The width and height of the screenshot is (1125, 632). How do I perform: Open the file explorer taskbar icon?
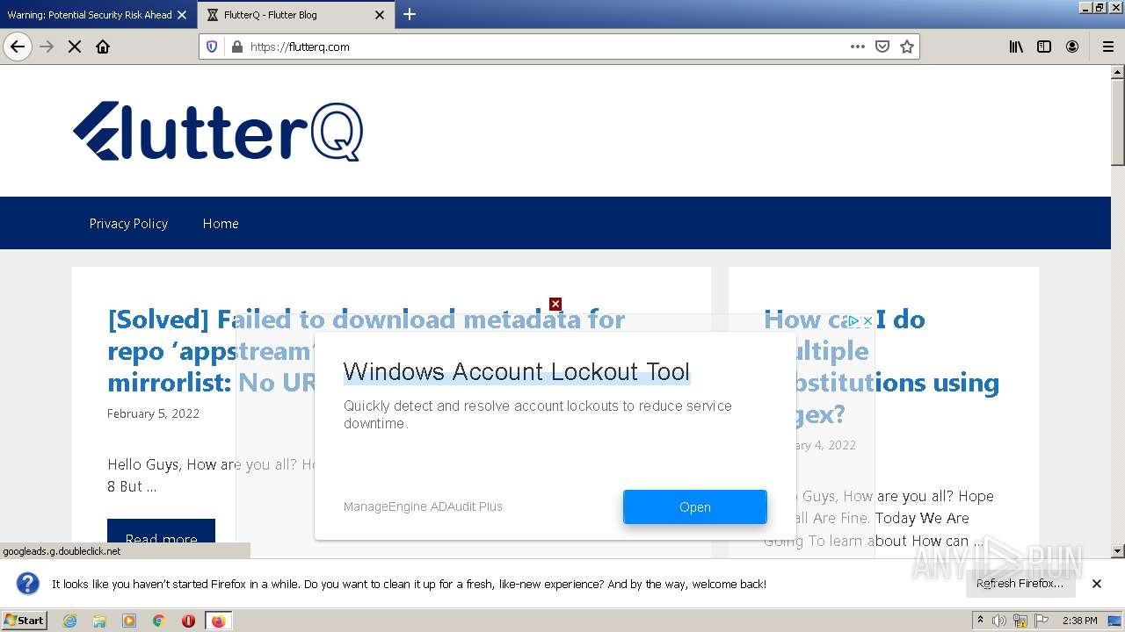pyautogui.click(x=99, y=621)
